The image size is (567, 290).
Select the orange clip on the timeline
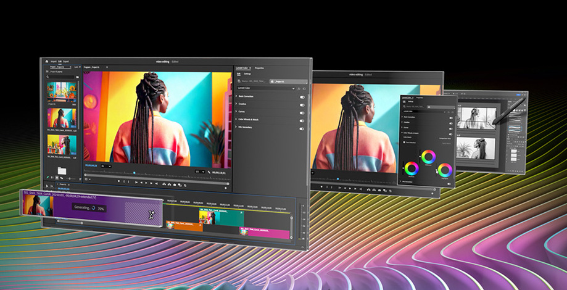click(184, 226)
